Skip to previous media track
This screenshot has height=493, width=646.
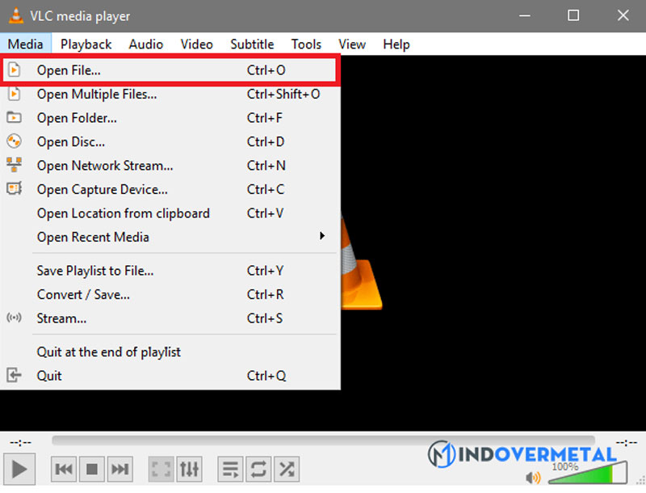65,469
